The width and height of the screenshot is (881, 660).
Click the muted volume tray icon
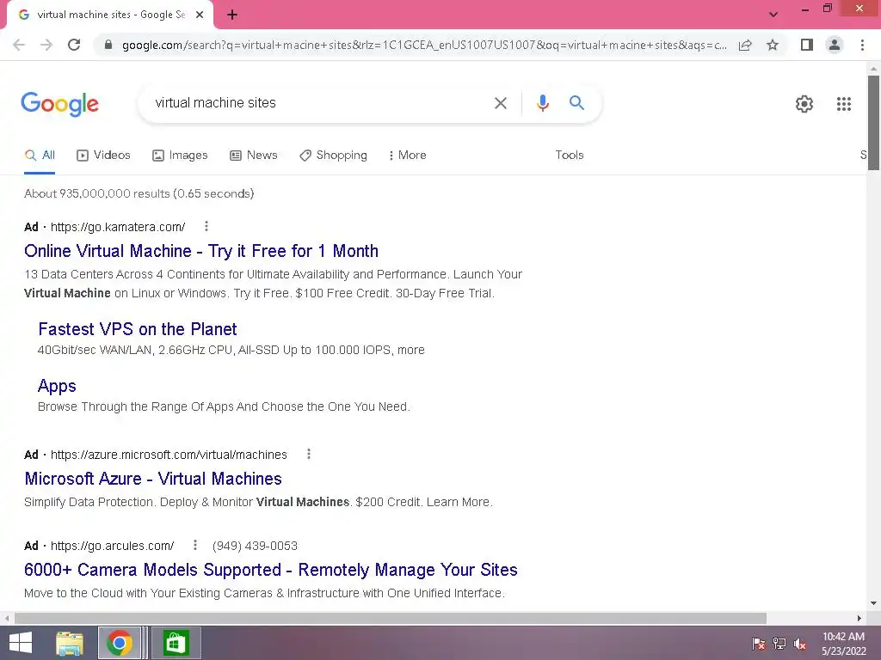(x=799, y=644)
